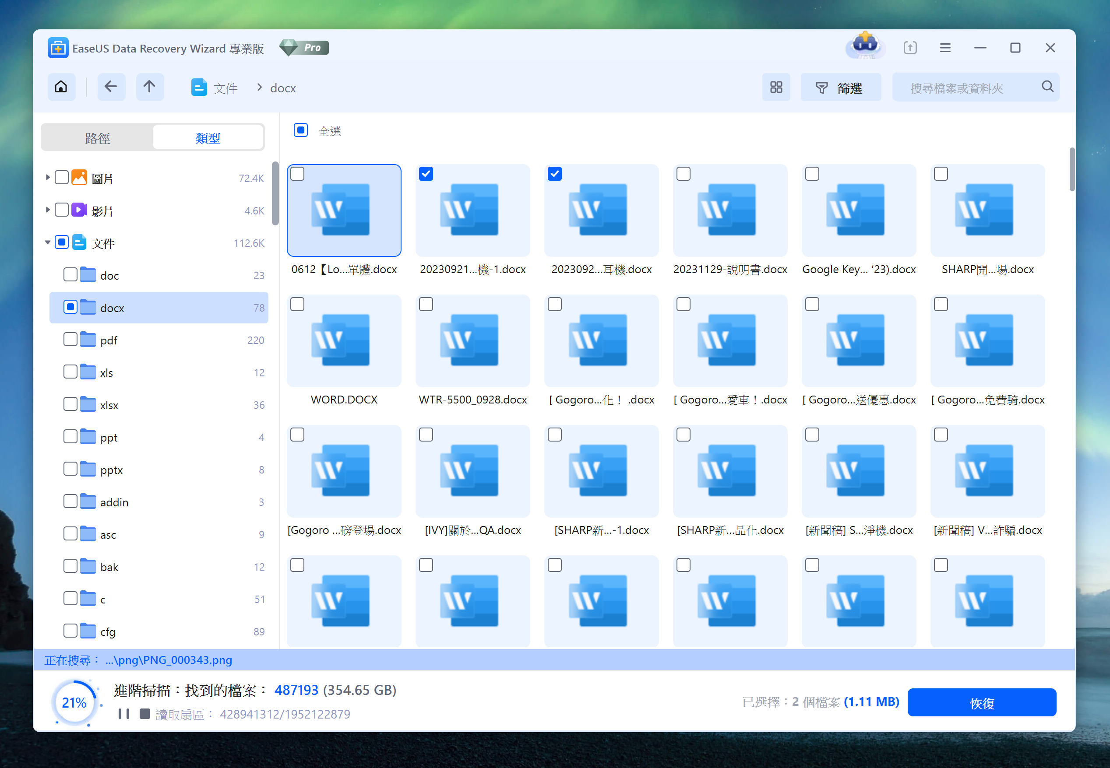This screenshot has height=768, width=1110.
Task: Select the 類型 (Type) tab
Action: [208, 138]
